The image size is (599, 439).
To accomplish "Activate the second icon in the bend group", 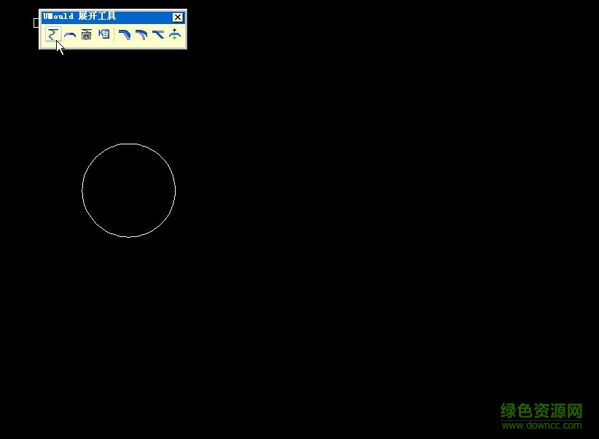I will click(70, 34).
